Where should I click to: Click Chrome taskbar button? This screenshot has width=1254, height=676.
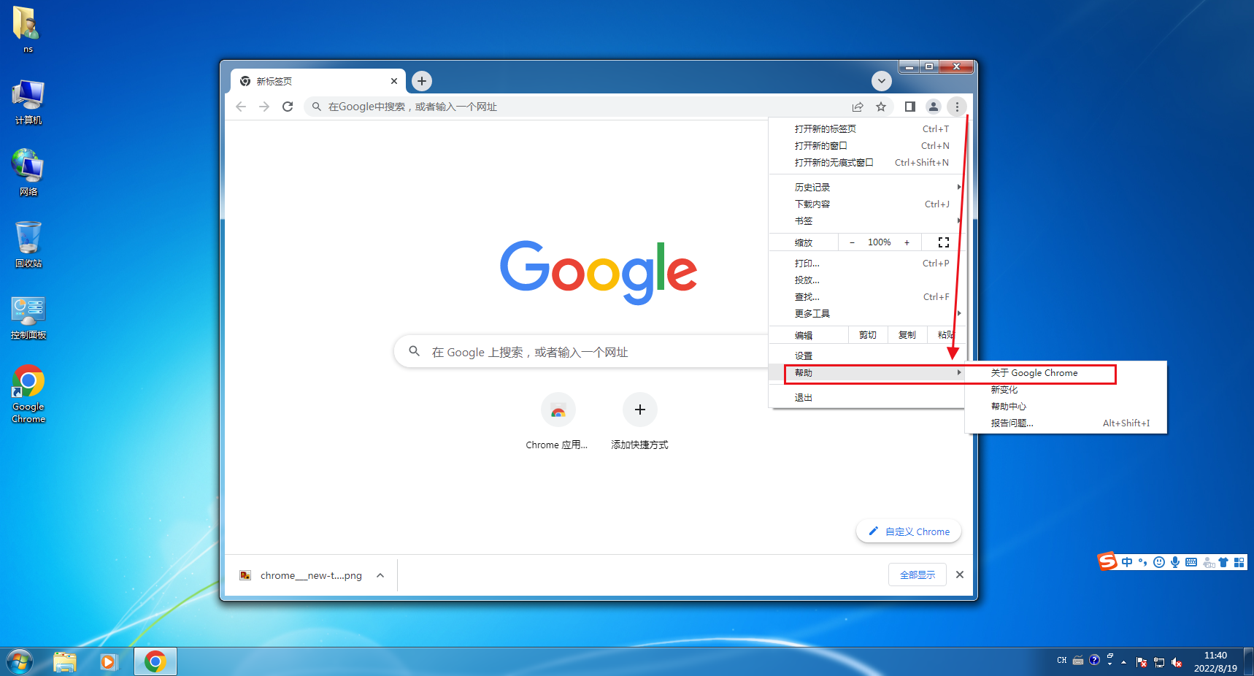click(x=155, y=662)
